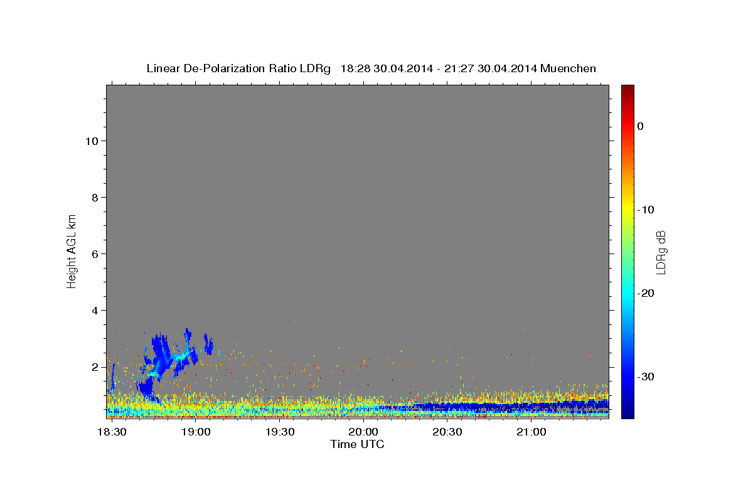
Task: Click the 'LDRg dB' colorbar label
Action: click(661, 252)
